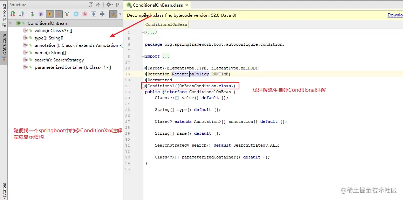The image size is (403, 200).
Task: Click decompiled bytecode version notice text
Action: [182, 15]
